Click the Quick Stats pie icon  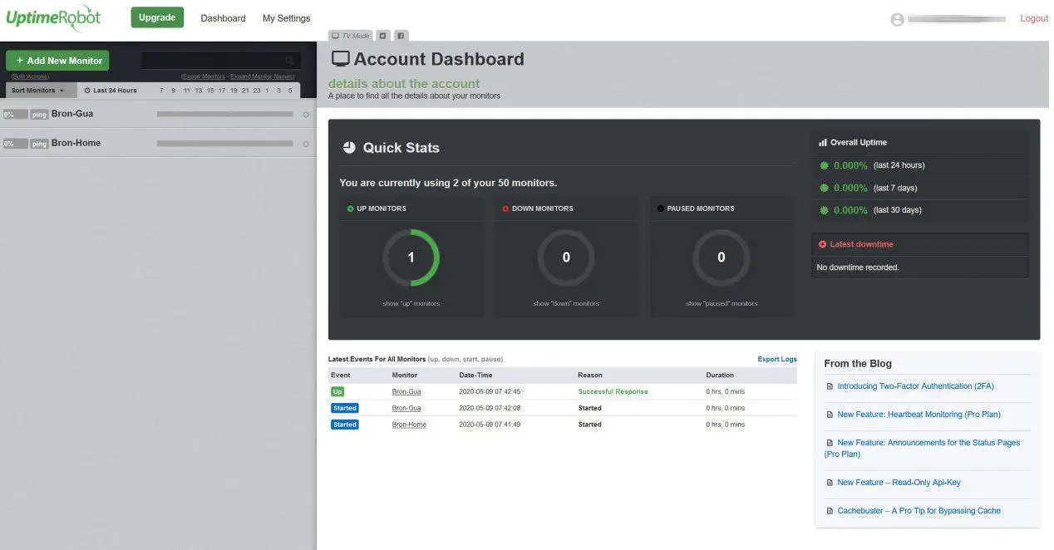click(x=349, y=147)
